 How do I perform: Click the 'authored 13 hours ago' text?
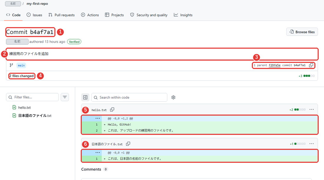(x=47, y=42)
